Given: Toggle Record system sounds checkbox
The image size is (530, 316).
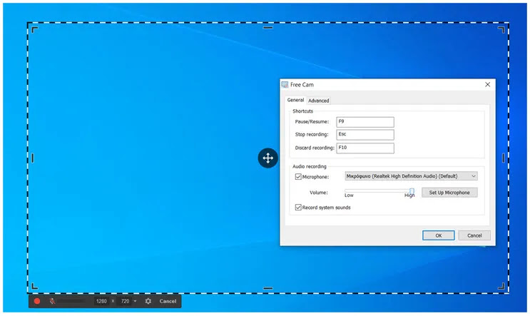Looking at the screenshot, I should click(298, 208).
